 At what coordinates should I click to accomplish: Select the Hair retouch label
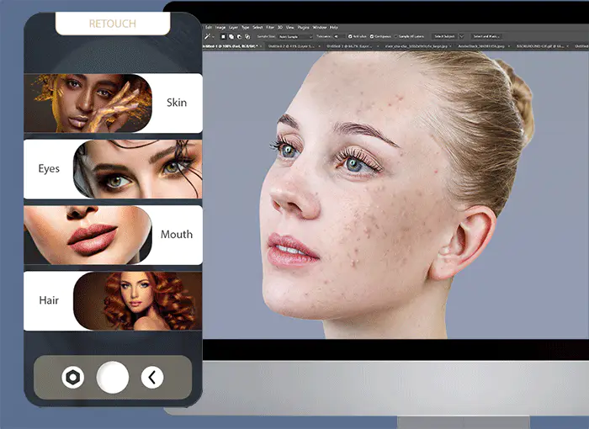point(49,300)
